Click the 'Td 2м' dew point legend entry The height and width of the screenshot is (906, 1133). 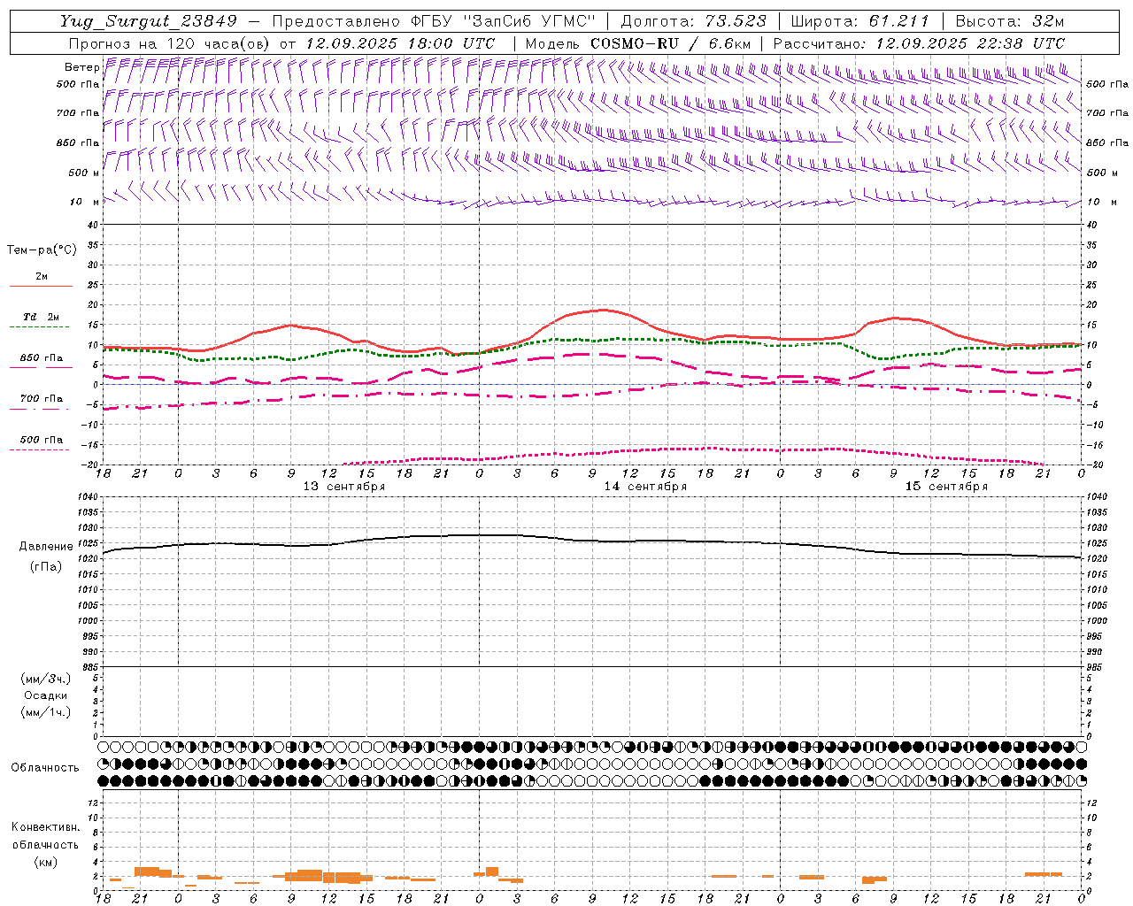[x=42, y=317]
